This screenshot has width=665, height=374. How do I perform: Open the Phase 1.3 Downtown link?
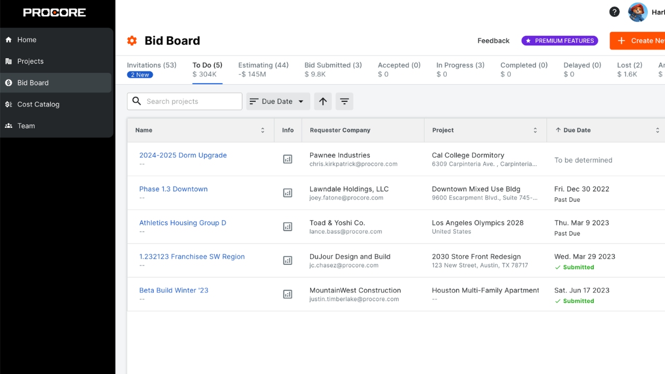click(x=174, y=189)
